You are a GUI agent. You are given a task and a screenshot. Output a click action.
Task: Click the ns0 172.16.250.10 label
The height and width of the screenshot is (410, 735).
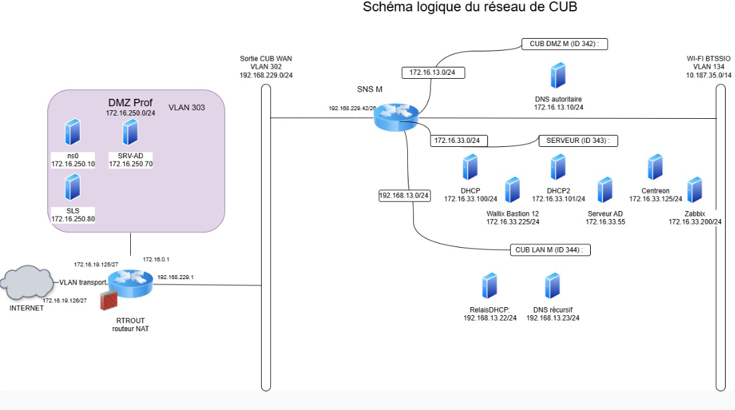[x=73, y=160]
